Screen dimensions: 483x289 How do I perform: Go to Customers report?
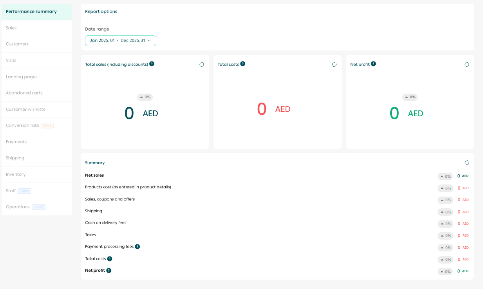click(17, 44)
